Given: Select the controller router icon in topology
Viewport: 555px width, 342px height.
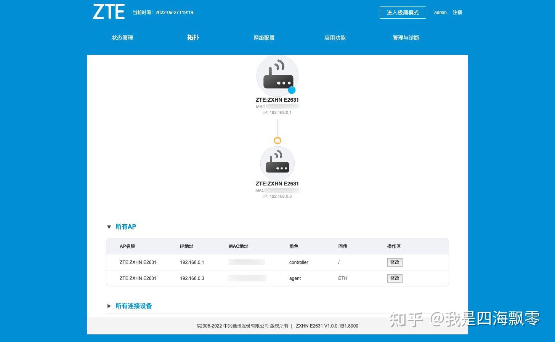Looking at the screenshot, I should 277,75.
